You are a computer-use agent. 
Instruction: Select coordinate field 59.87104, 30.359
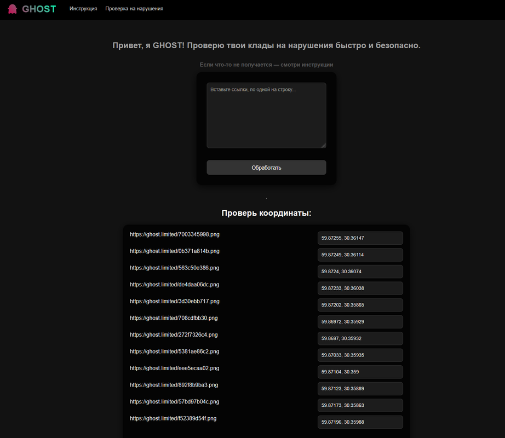[x=360, y=372]
